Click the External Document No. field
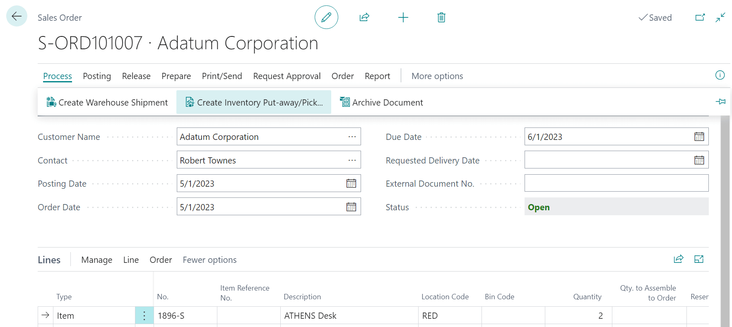The image size is (732, 327). click(616, 183)
